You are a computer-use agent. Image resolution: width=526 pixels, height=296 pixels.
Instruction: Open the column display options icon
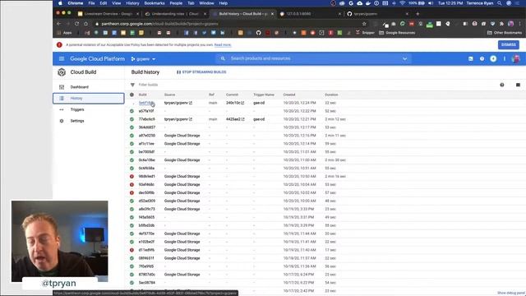tap(518, 85)
